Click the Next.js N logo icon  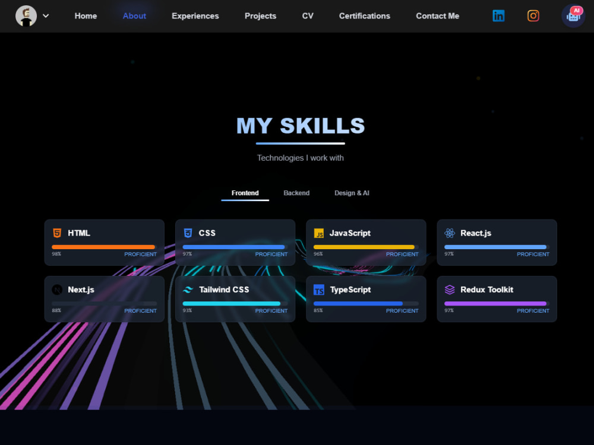(x=57, y=290)
